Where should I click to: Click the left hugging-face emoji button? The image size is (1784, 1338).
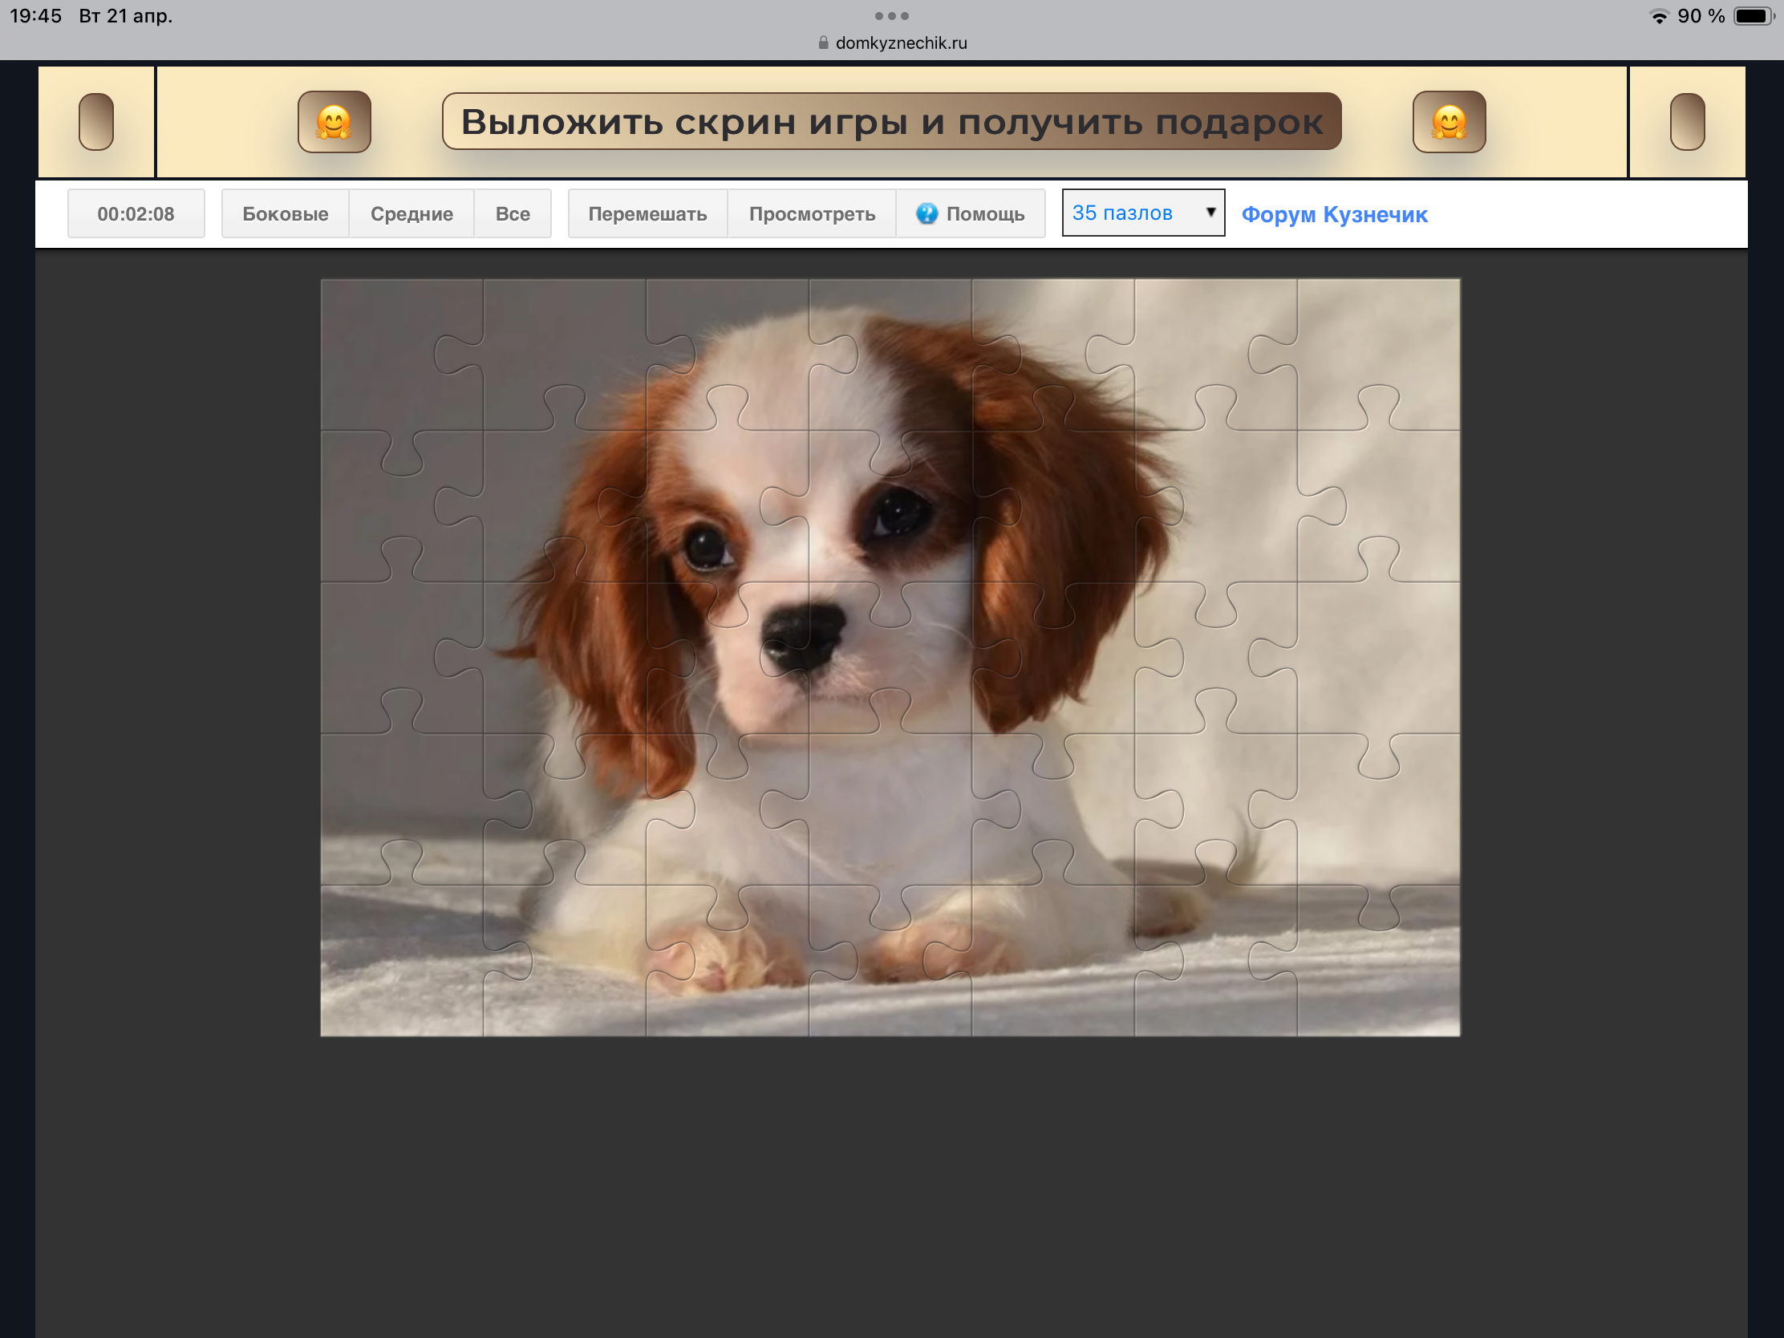tap(334, 122)
